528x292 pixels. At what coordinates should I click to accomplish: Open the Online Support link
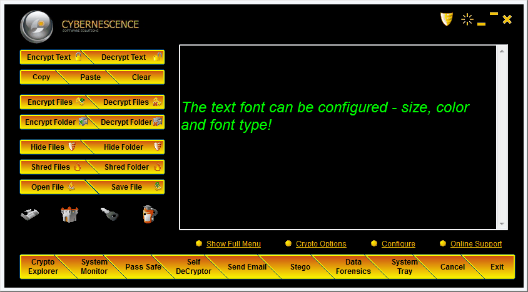point(476,244)
